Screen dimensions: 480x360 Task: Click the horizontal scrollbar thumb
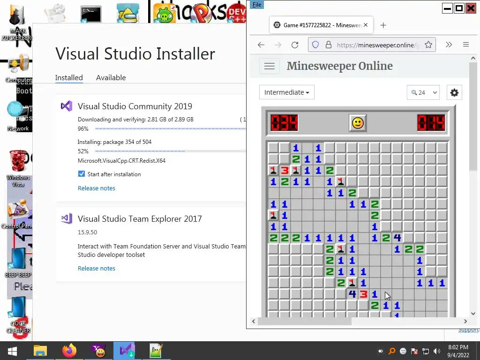pos(305,322)
